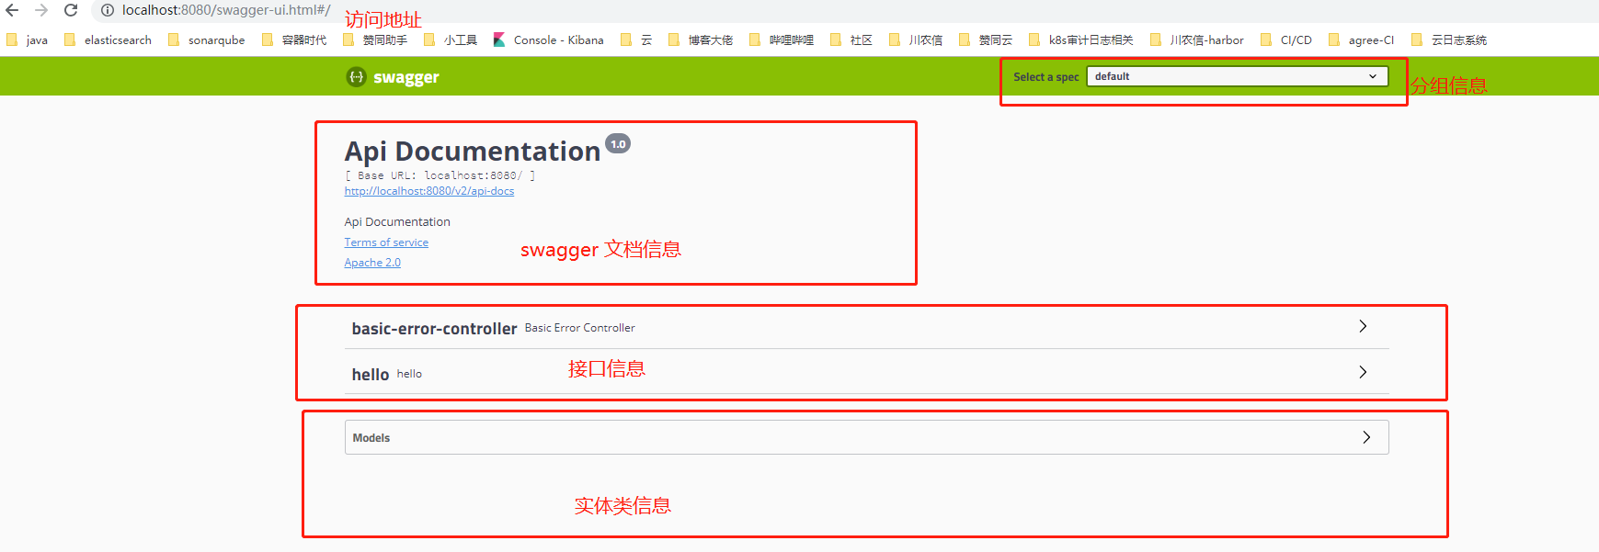Open the 赞同云 bookmark folder
Screen dimensions: 1599x552
pos(986,39)
